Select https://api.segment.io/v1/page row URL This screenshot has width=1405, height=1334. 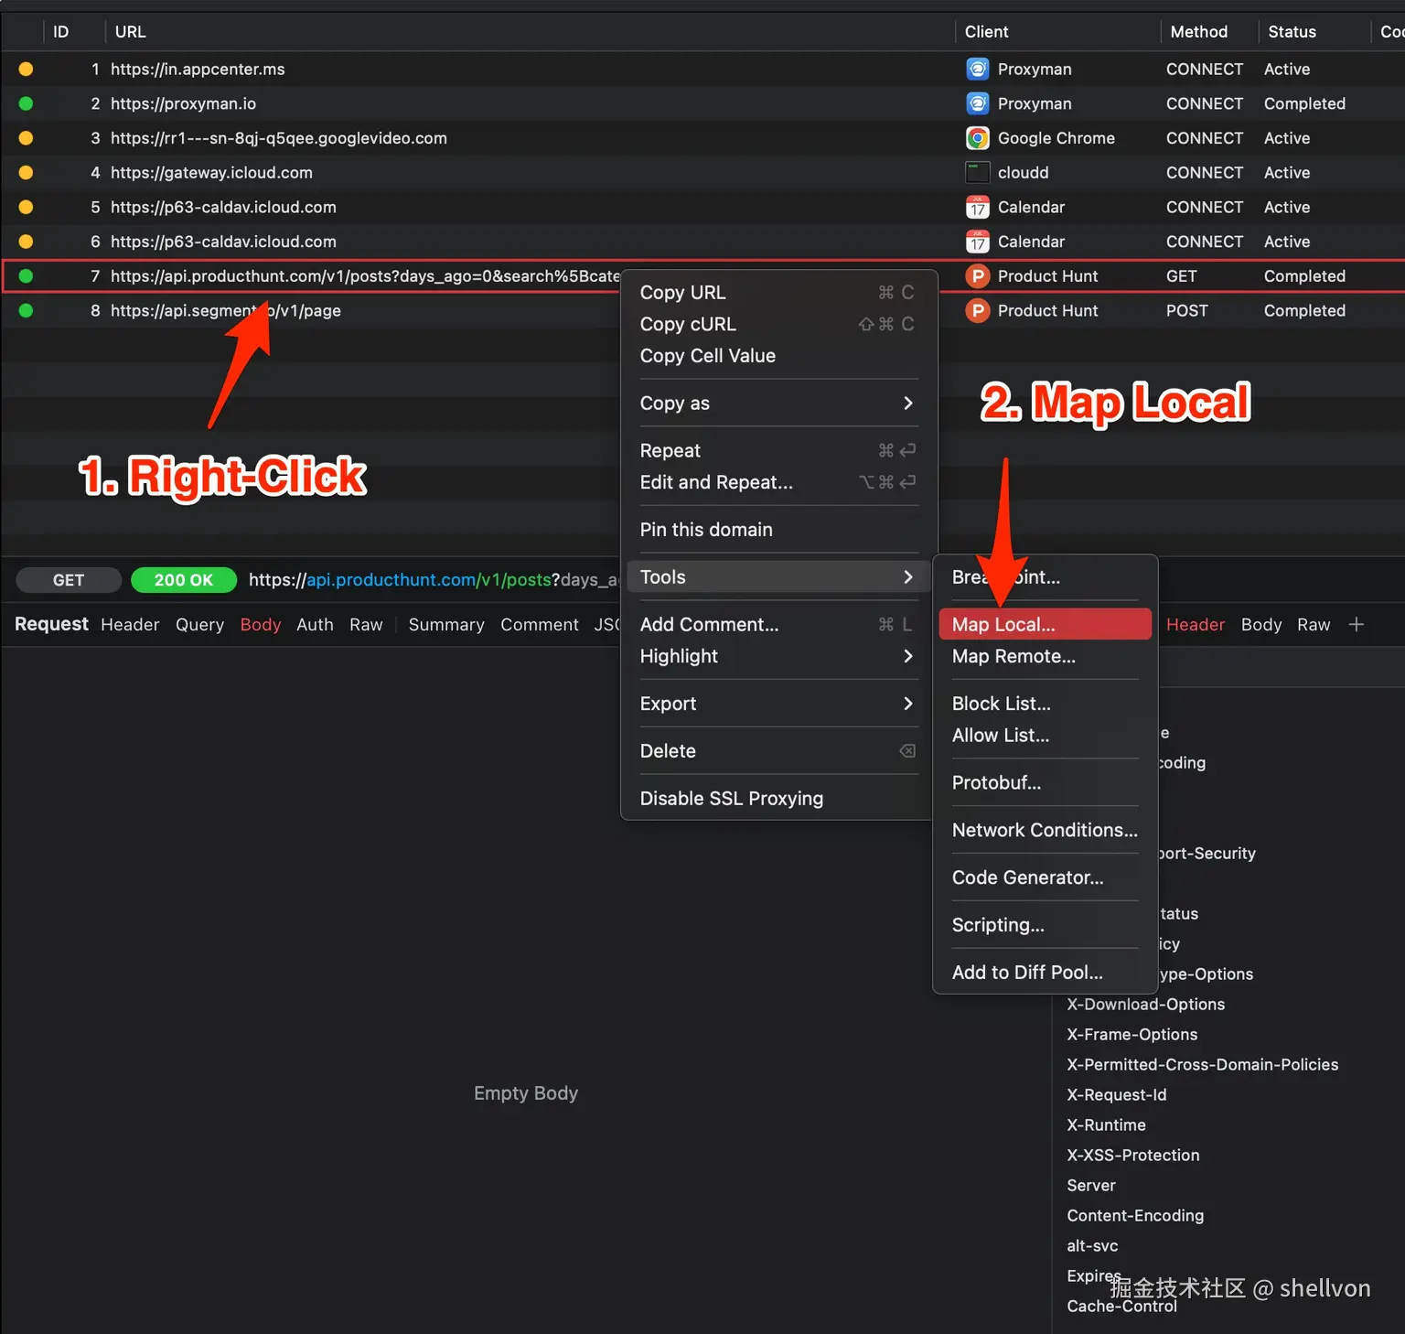tap(226, 311)
